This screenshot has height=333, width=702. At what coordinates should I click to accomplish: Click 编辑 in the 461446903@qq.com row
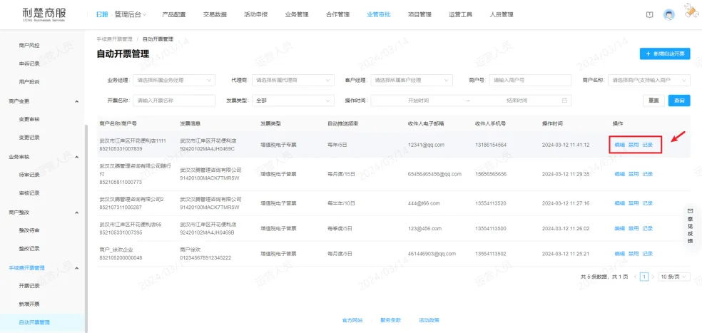pos(620,254)
